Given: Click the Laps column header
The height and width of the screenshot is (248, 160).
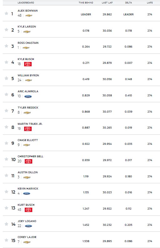Looking at the screenshot, I should point(150,3).
